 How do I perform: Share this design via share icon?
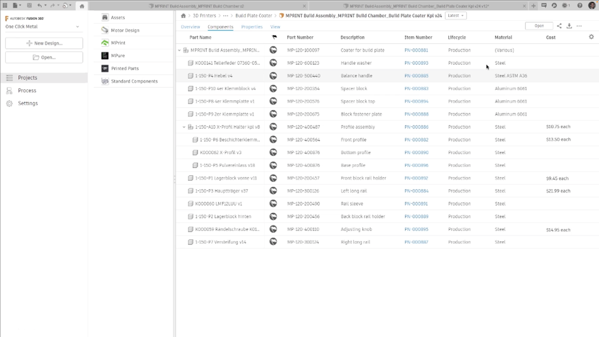tap(559, 26)
